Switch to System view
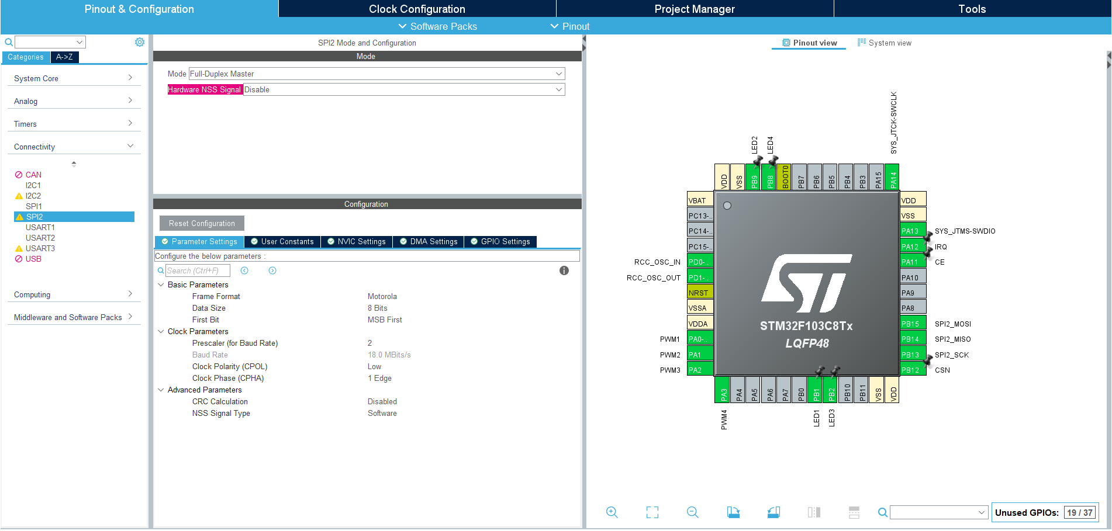The height and width of the screenshot is (531, 1112). coord(885,43)
